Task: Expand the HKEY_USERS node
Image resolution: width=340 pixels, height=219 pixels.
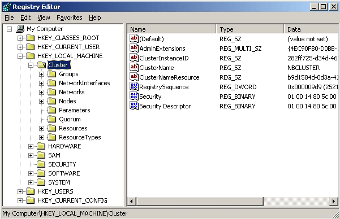Action: pyautogui.click(x=20, y=191)
